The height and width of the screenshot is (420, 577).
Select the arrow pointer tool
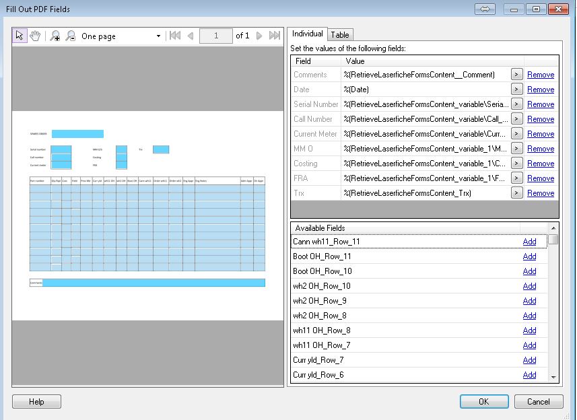tap(20, 36)
